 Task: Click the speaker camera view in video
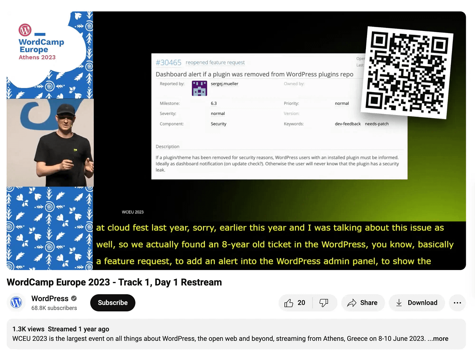click(x=50, y=143)
